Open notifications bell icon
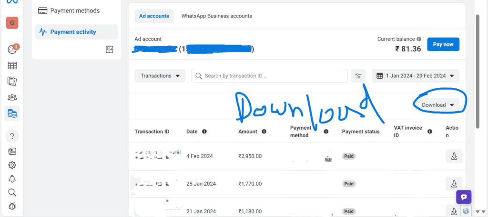The image size is (488, 217). pyautogui.click(x=12, y=179)
